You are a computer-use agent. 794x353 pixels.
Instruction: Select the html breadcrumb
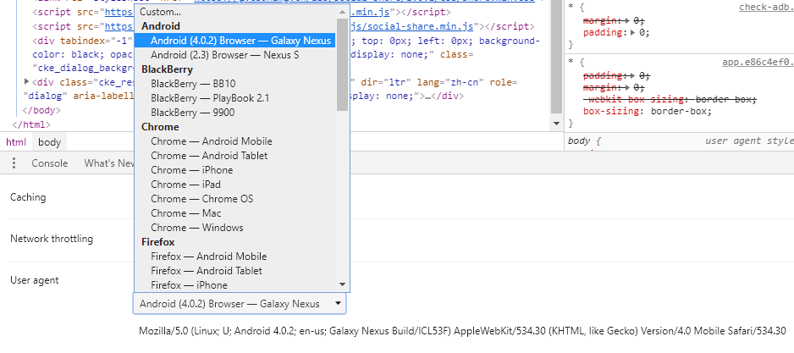coord(16,142)
